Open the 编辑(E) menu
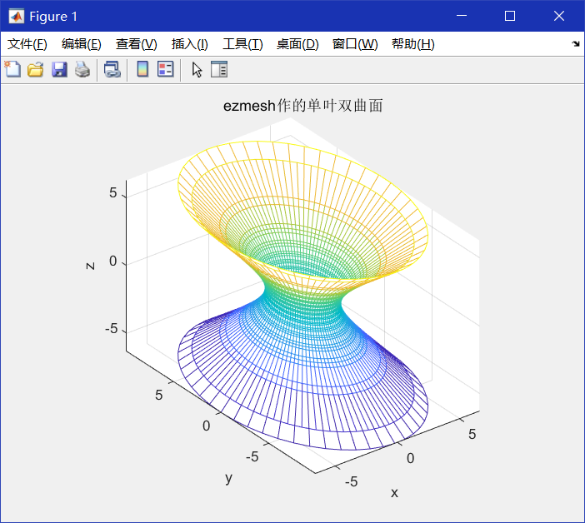This screenshot has width=585, height=523. tap(82, 44)
